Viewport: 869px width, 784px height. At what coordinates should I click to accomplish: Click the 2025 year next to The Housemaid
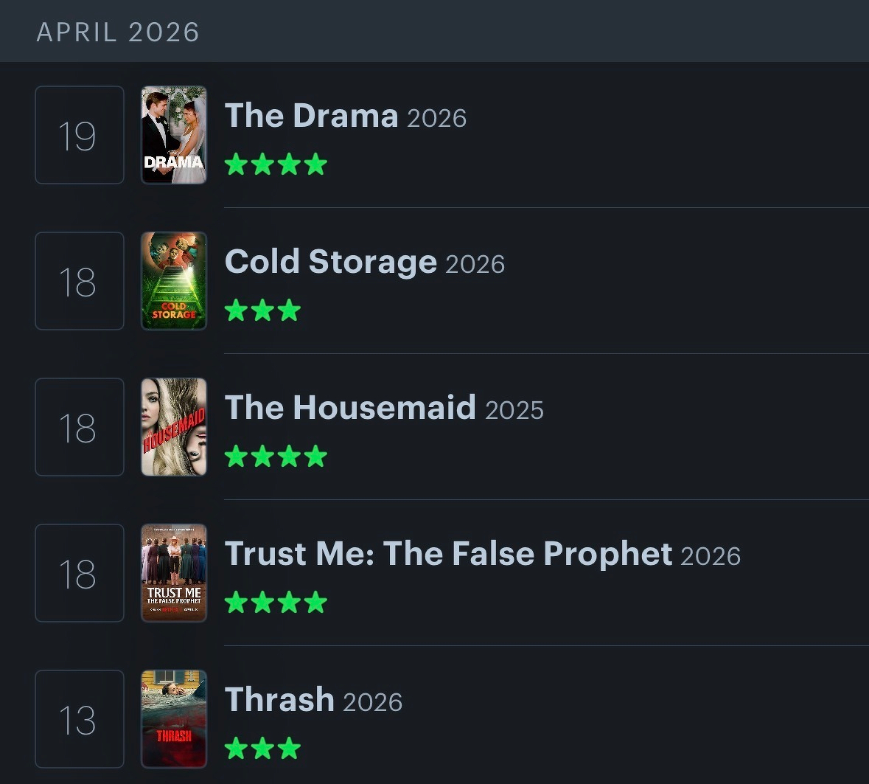point(514,410)
